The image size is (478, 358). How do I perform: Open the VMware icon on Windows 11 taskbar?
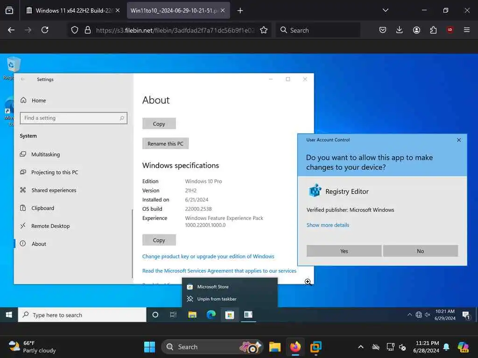(x=316, y=347)
